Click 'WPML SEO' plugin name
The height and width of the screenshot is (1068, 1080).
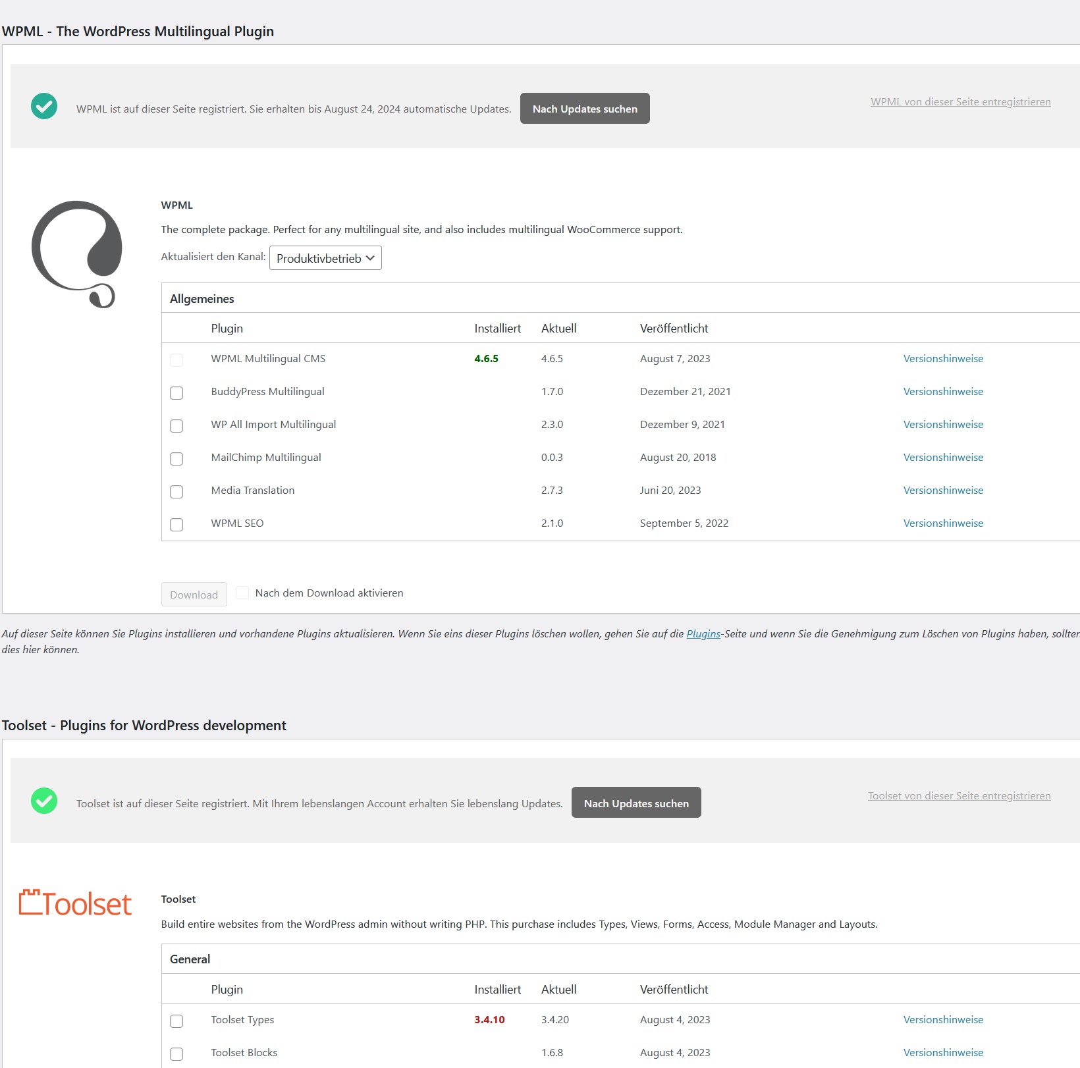[x=237, y=523]
